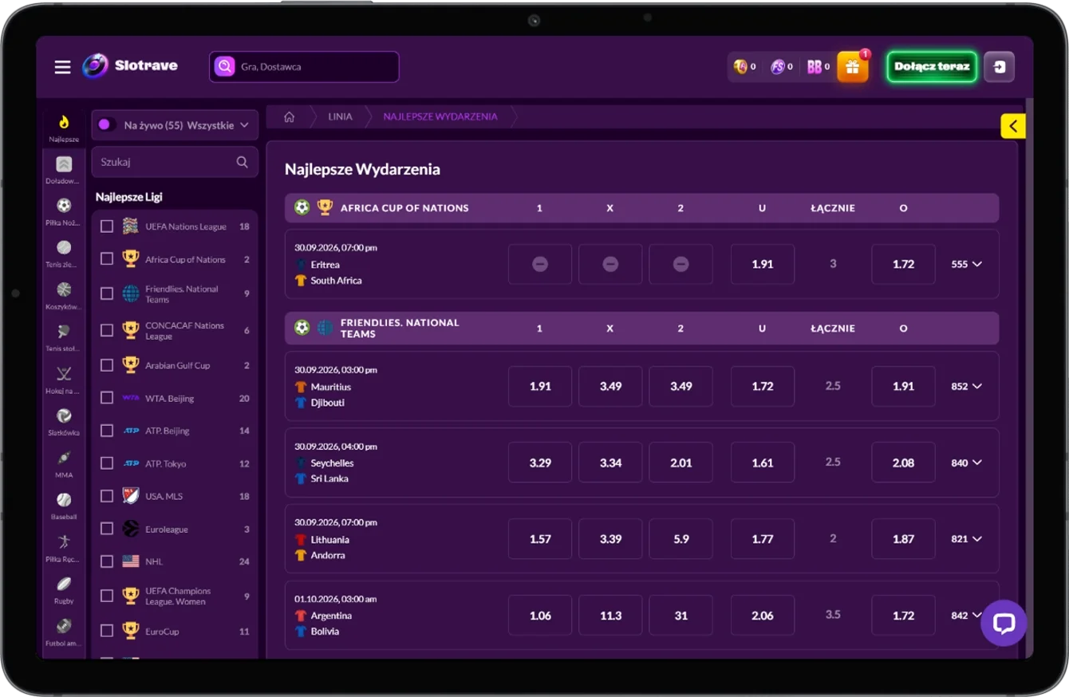Check the UEFA Nations League checkbox

click(x=107, y=226)
